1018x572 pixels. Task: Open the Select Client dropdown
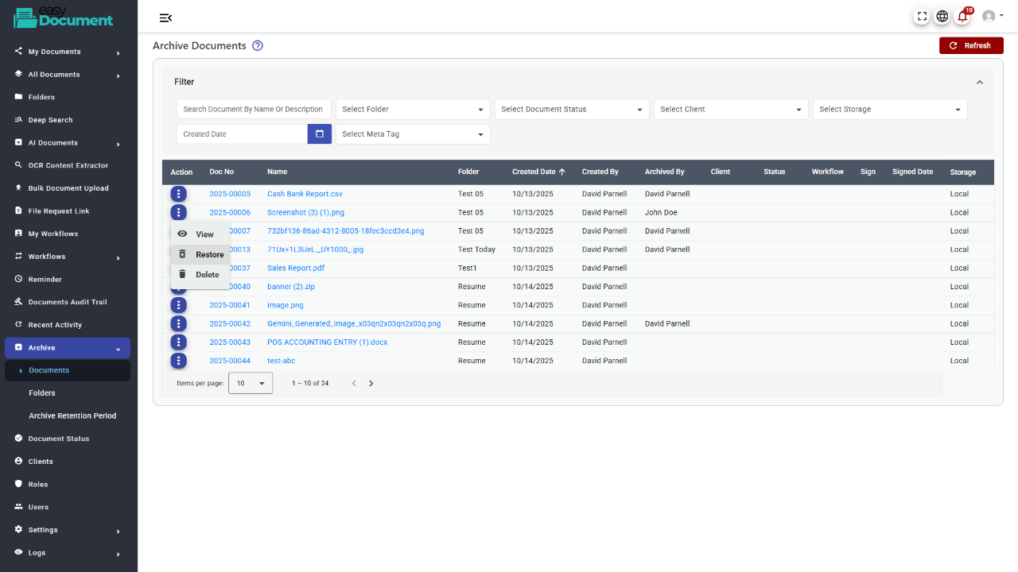pos(731,110)
